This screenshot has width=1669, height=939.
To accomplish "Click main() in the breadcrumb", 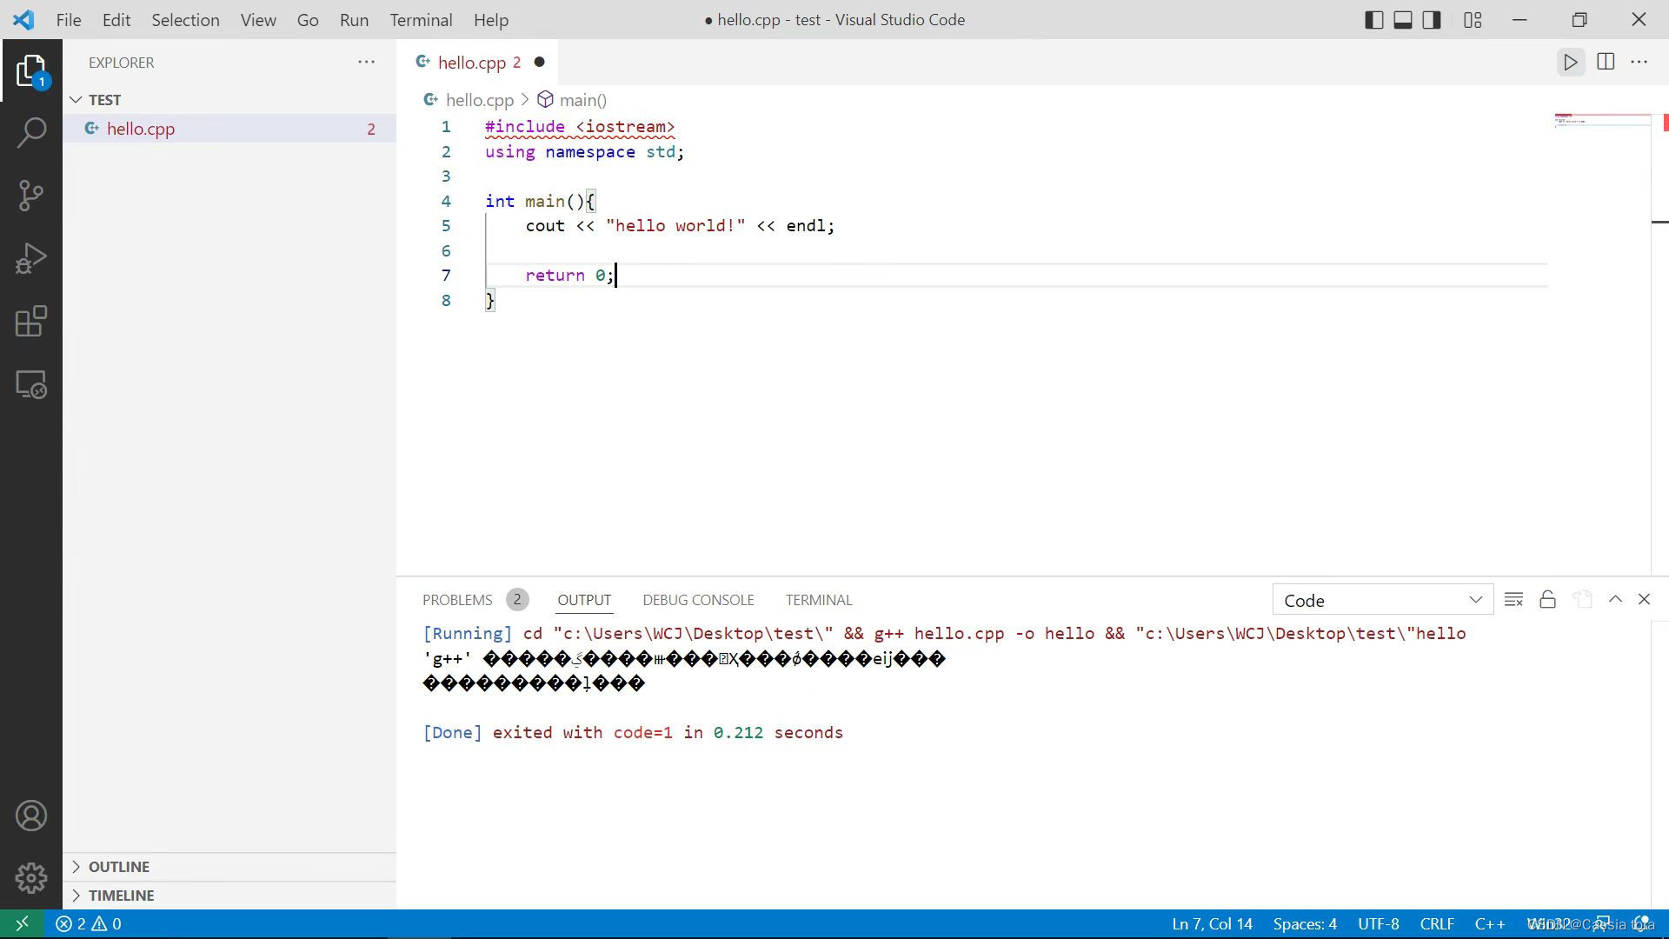I will click(x=583, y=100).
